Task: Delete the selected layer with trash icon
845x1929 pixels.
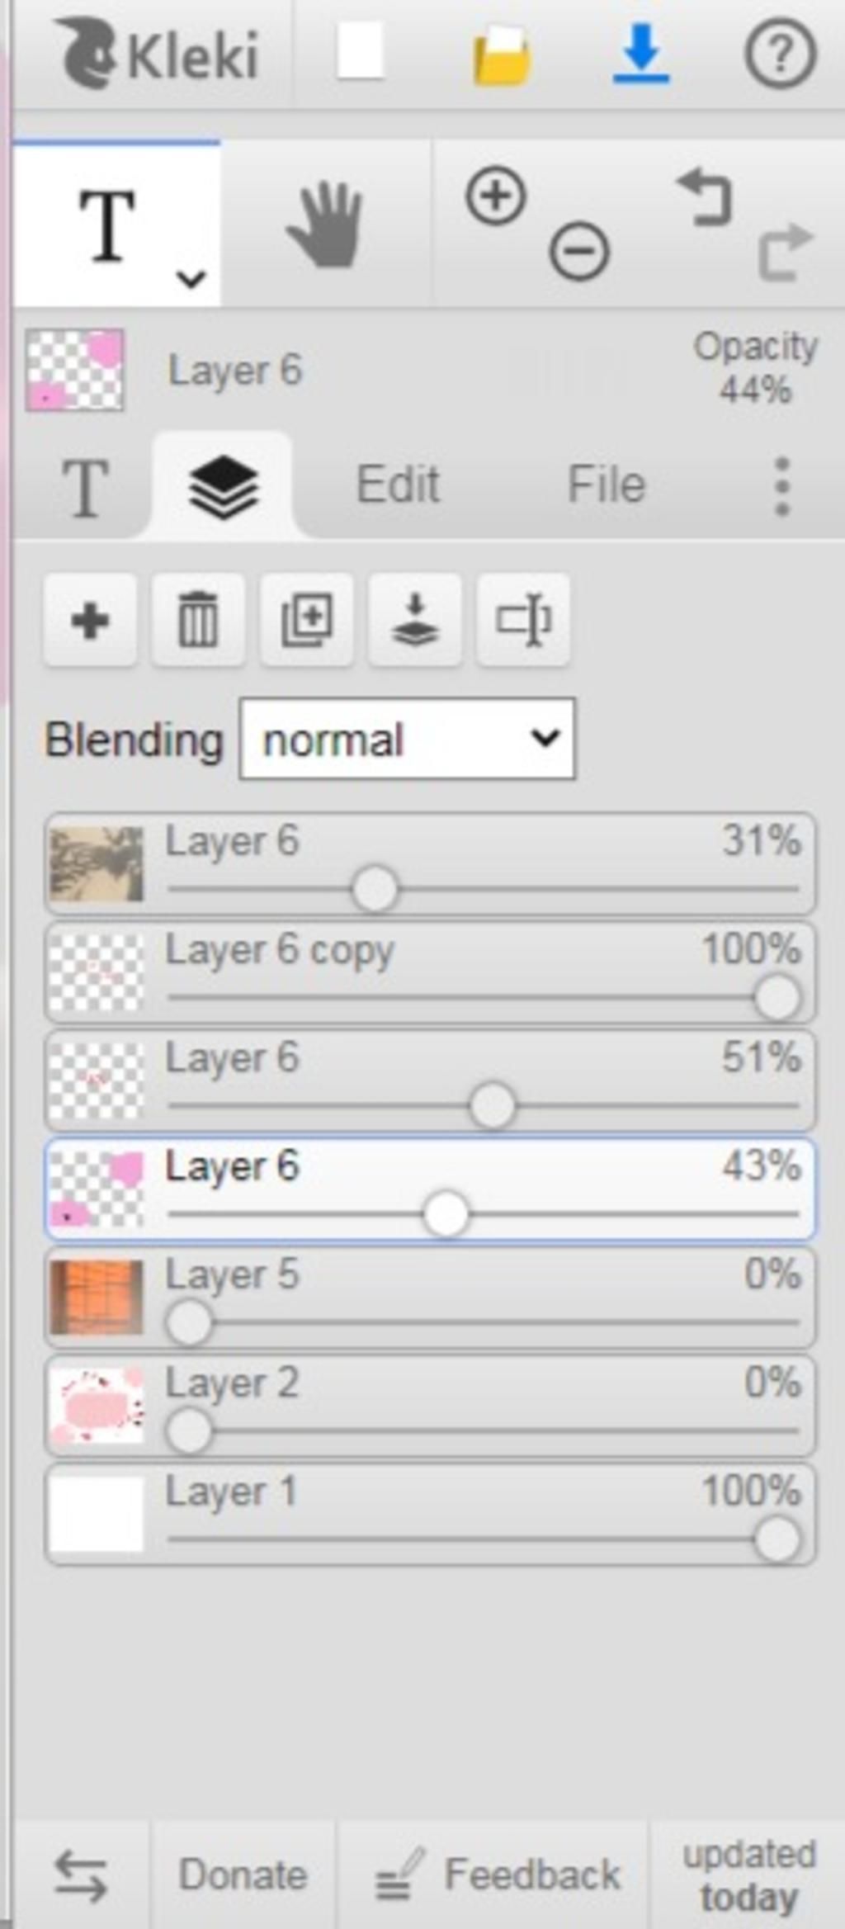Action: coord(199,620)
